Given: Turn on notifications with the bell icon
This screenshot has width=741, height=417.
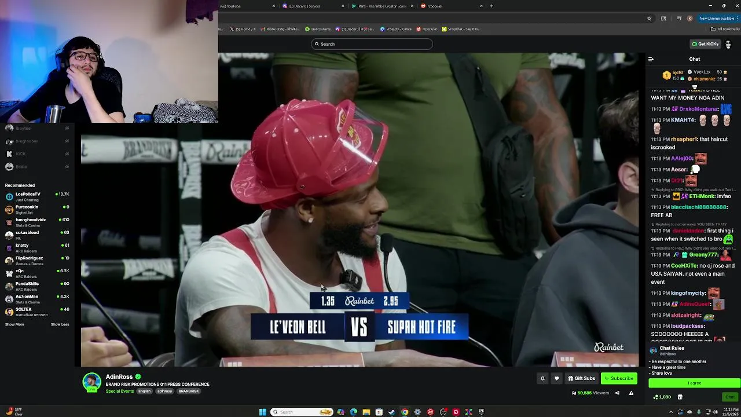Looking at the screenshot, I should (542, 378).
